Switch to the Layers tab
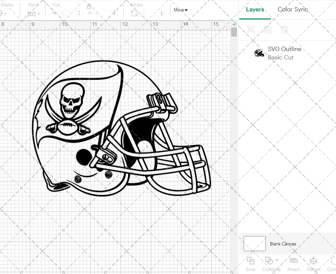 coord(255,9)
